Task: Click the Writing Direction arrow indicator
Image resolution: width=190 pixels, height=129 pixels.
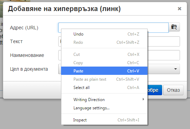Action: pos(143,99)
